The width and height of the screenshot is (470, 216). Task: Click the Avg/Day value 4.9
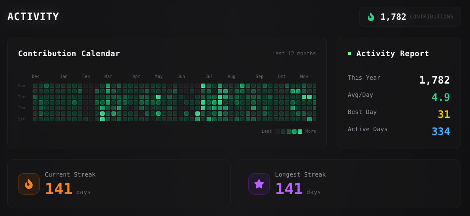pos(441,97)
